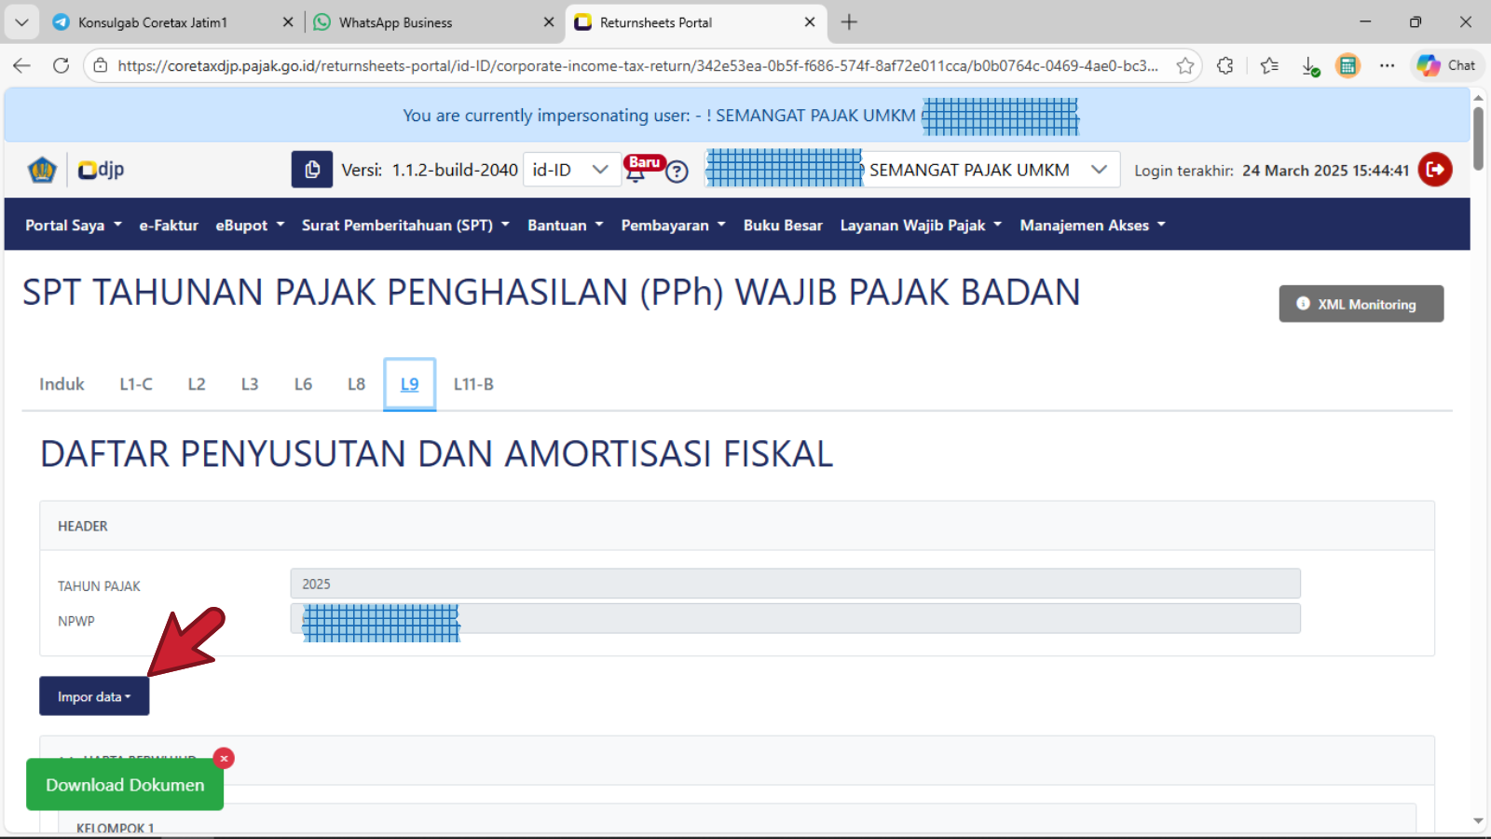The height and width of the screenshot is (839, 1491).
Task: Bookmark page with the star icon
Action: point(1184,65)
